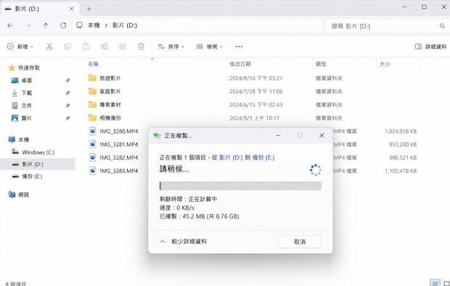Click the copy progress bar

[x=240, y=186]
